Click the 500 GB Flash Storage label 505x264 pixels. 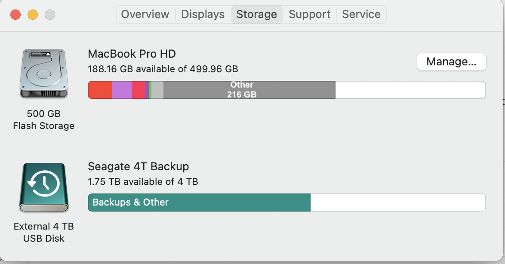pos(43,120)
